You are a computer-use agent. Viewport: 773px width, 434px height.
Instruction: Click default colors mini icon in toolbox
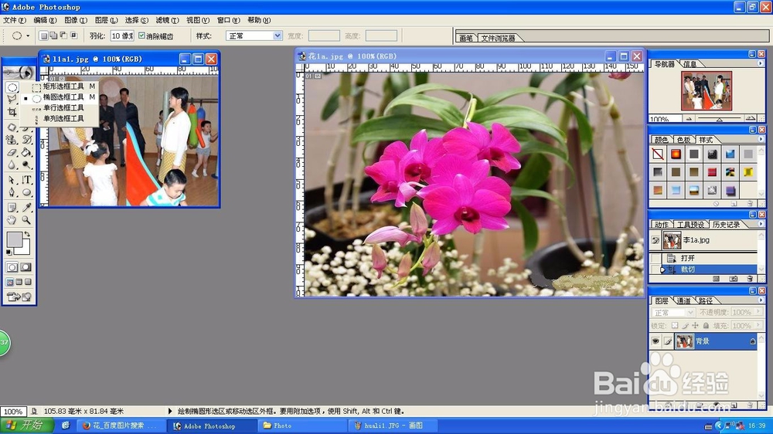tap(9, 252)
